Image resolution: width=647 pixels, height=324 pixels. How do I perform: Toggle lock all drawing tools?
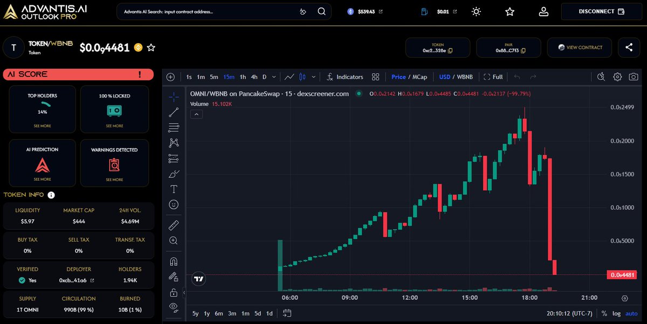[174, 293]
